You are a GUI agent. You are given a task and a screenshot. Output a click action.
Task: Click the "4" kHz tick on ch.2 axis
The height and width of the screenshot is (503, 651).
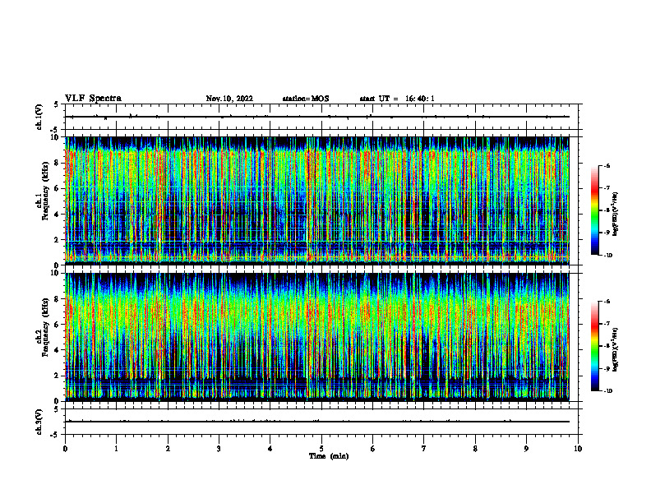(58, 350)
